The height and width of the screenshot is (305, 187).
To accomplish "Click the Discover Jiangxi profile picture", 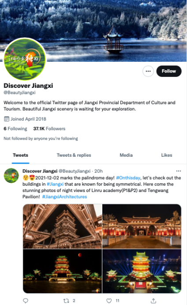I will tap(25, 60).
